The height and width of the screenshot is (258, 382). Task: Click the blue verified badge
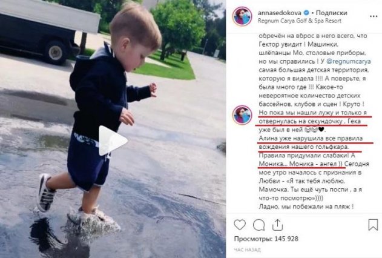306,13
